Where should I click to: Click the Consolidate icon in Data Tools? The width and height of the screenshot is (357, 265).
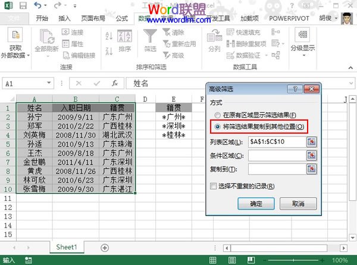(x=275, y=32)
